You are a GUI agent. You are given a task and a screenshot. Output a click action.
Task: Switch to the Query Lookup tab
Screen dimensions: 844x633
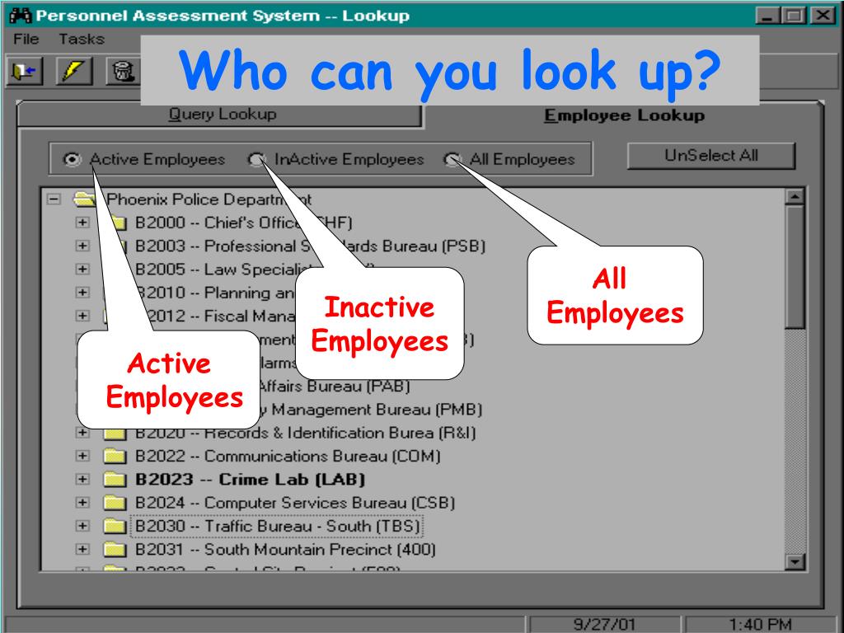pos(222,115)
